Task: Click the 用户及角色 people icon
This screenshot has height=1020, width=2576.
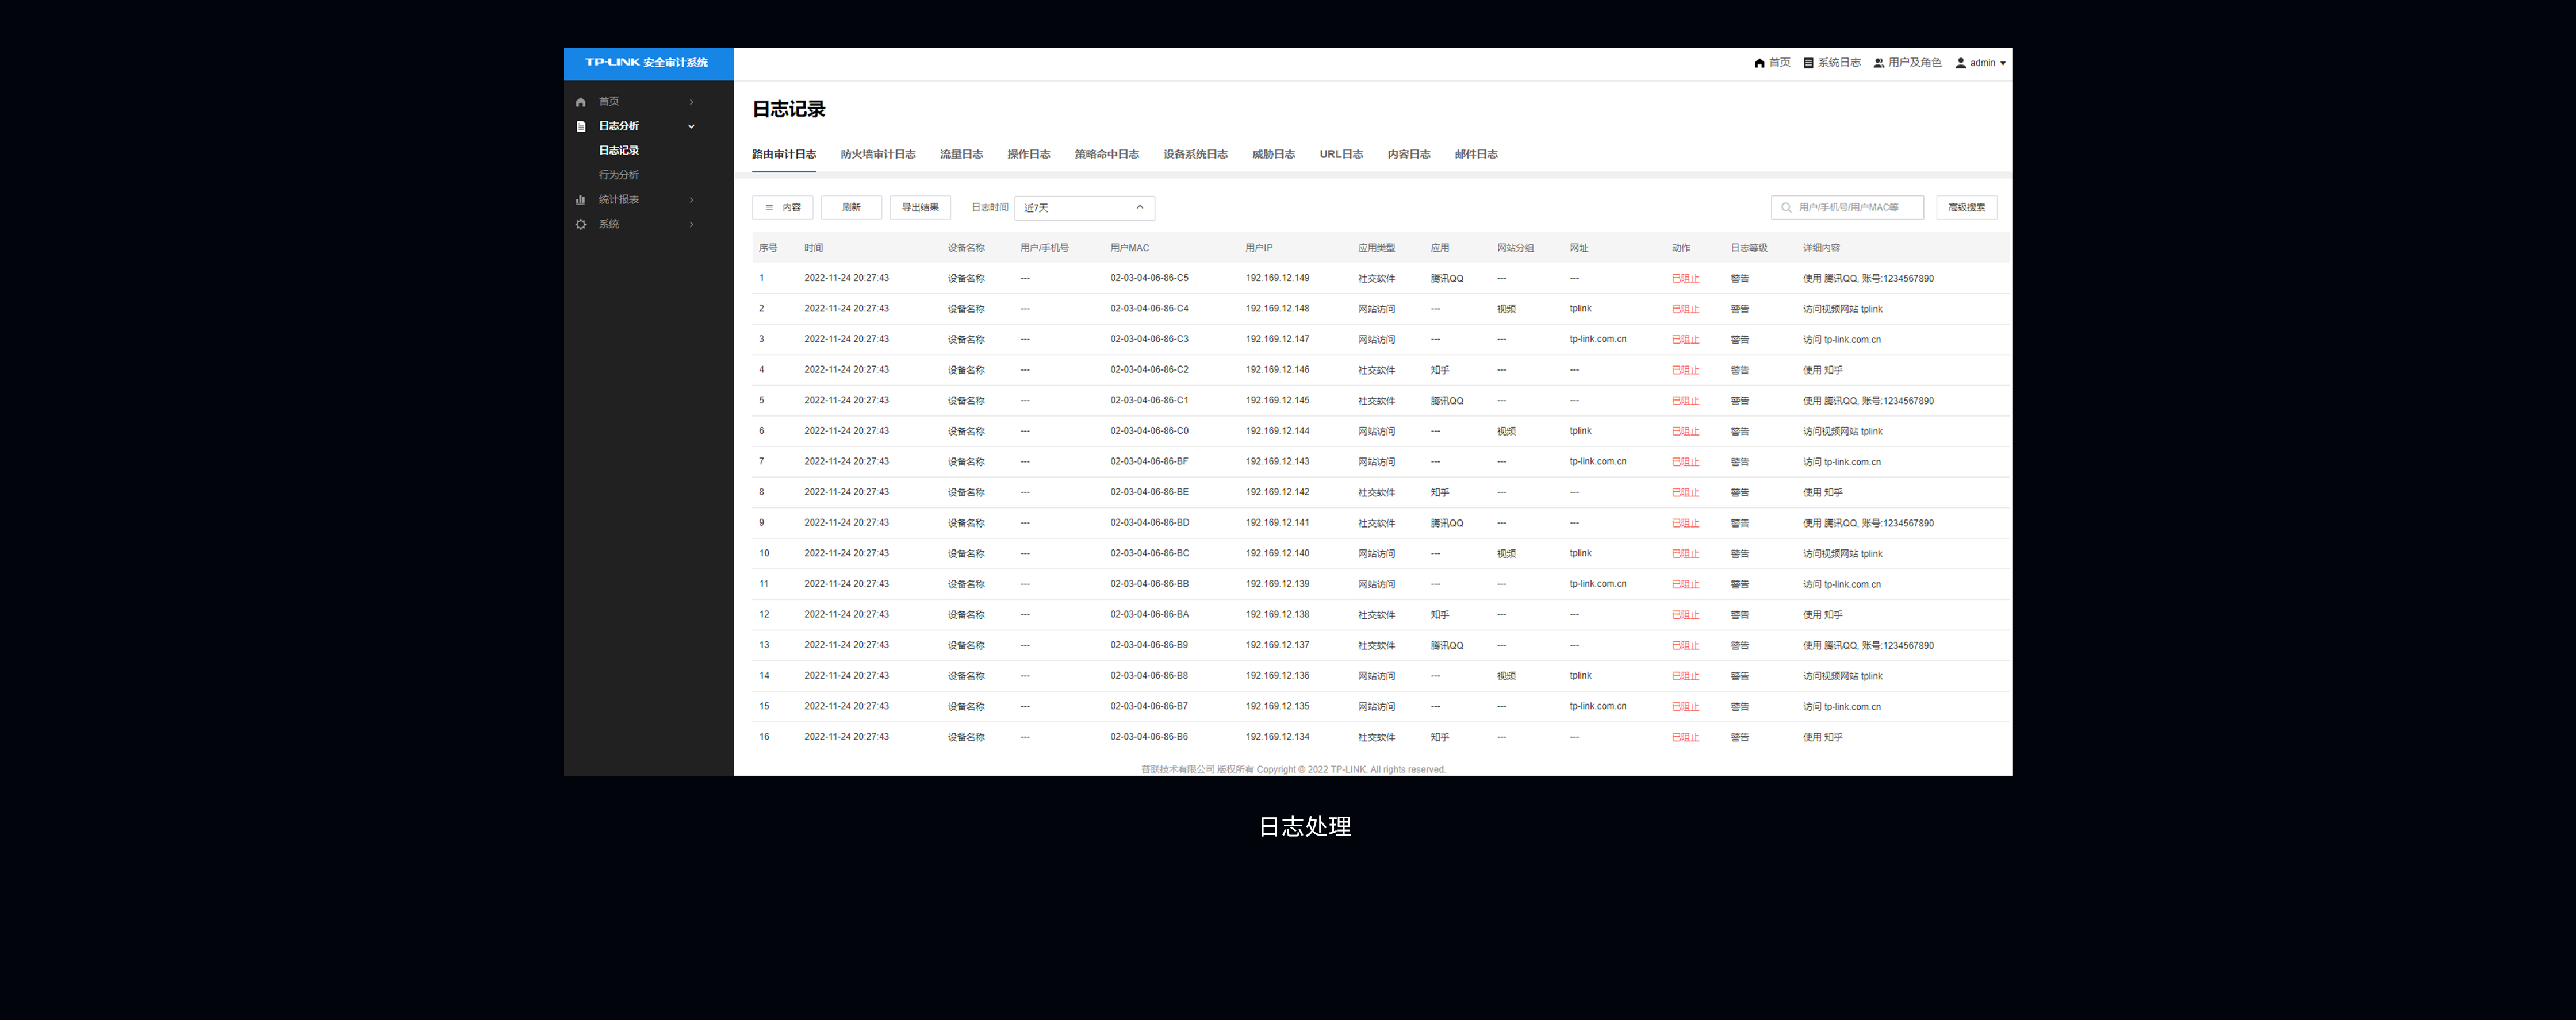Action: pyautogui.click(x=1878, y=63)
